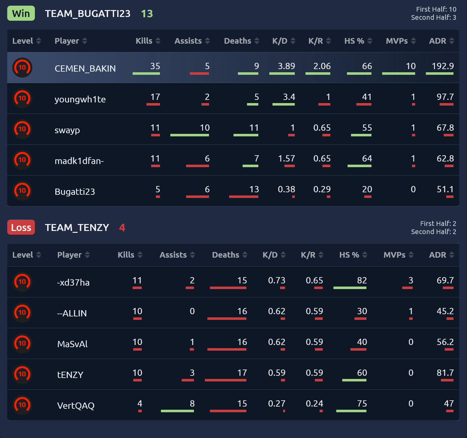
Task: Sort TEAM_TENZY table by HS %
Action: 353,255
